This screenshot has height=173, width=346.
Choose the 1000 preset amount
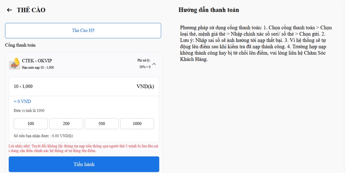click(x=137, y=124)
